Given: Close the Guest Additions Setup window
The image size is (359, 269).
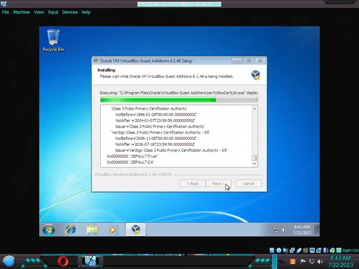Looking at the screenshot, I should point(260,61).
